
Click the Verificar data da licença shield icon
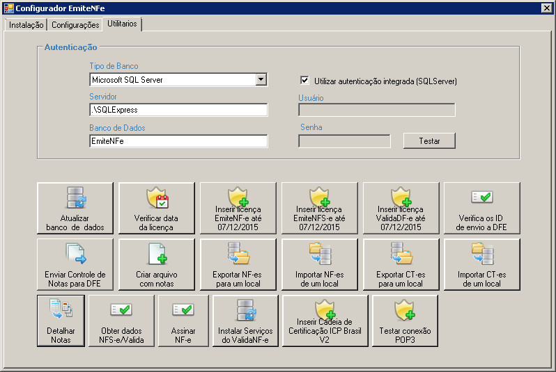157,197
